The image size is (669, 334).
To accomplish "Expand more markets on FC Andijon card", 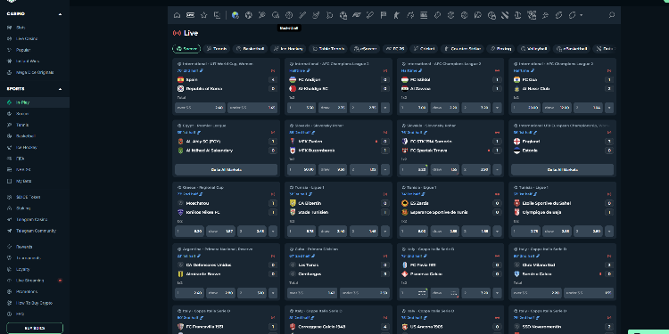I will (x=385, y=108).
